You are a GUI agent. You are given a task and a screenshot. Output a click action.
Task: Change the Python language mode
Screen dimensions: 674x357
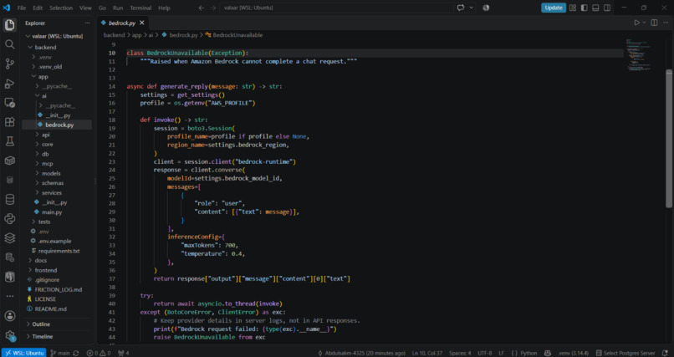coord(528,353)
